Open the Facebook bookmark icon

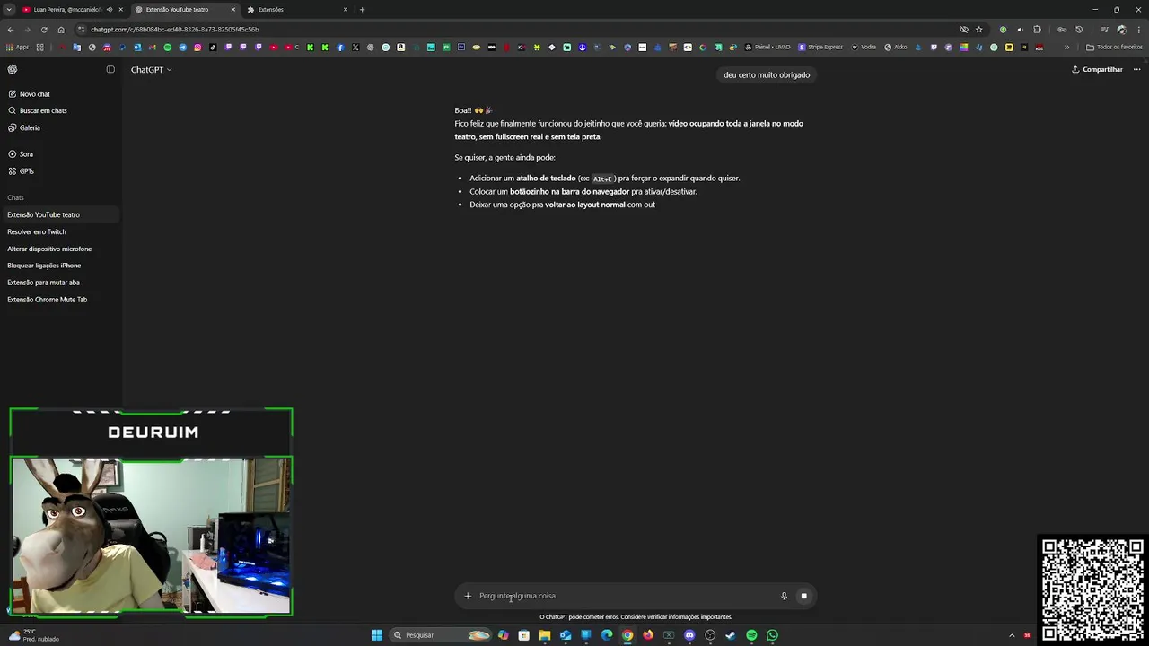[340, 47]
